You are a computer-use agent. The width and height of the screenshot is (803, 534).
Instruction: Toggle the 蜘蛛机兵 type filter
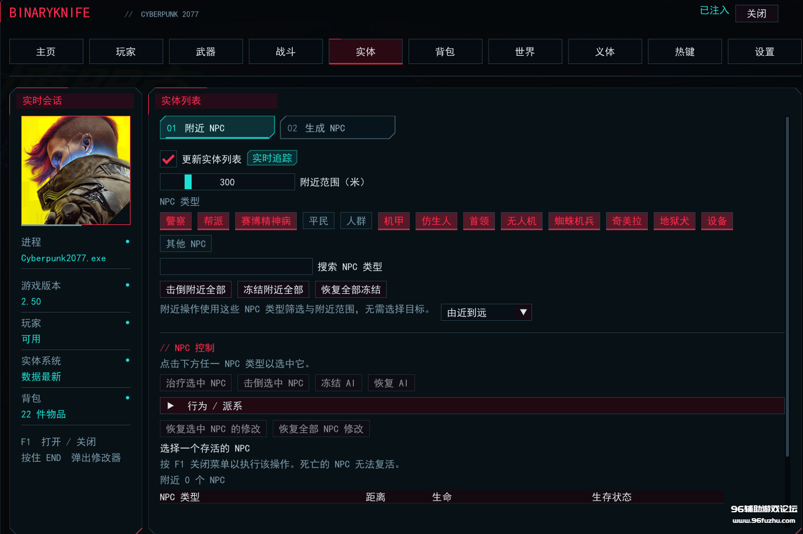574,221
